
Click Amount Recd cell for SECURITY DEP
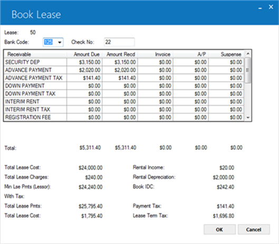click(120, 62)
